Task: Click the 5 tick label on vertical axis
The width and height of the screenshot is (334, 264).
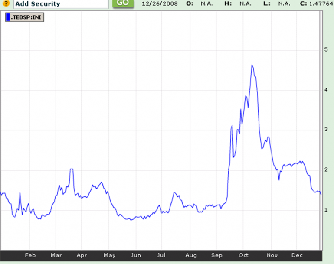Action: pos(326,49)
